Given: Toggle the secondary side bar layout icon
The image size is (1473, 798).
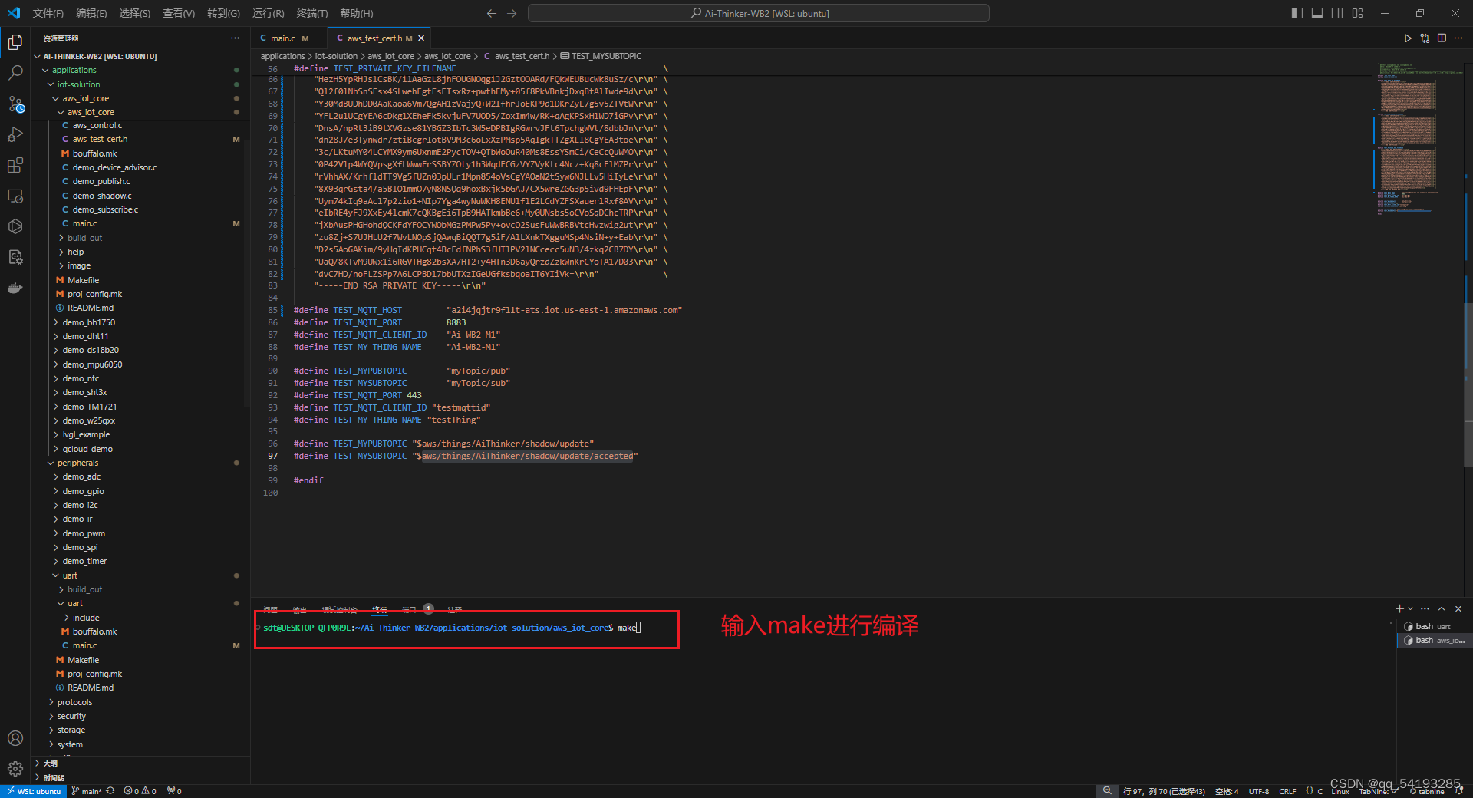Looking at the screenshot, I should click(1337, 13).
